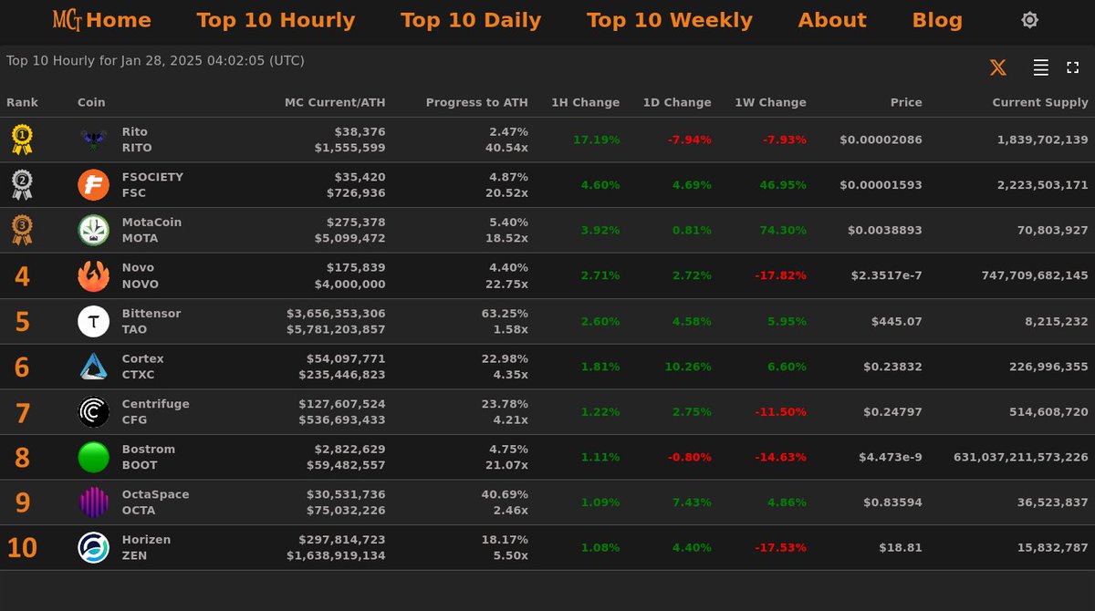This screenshot has height=611, width=1095.
Task: Open the Novo NOVO coin name
Action: point(140,275)
